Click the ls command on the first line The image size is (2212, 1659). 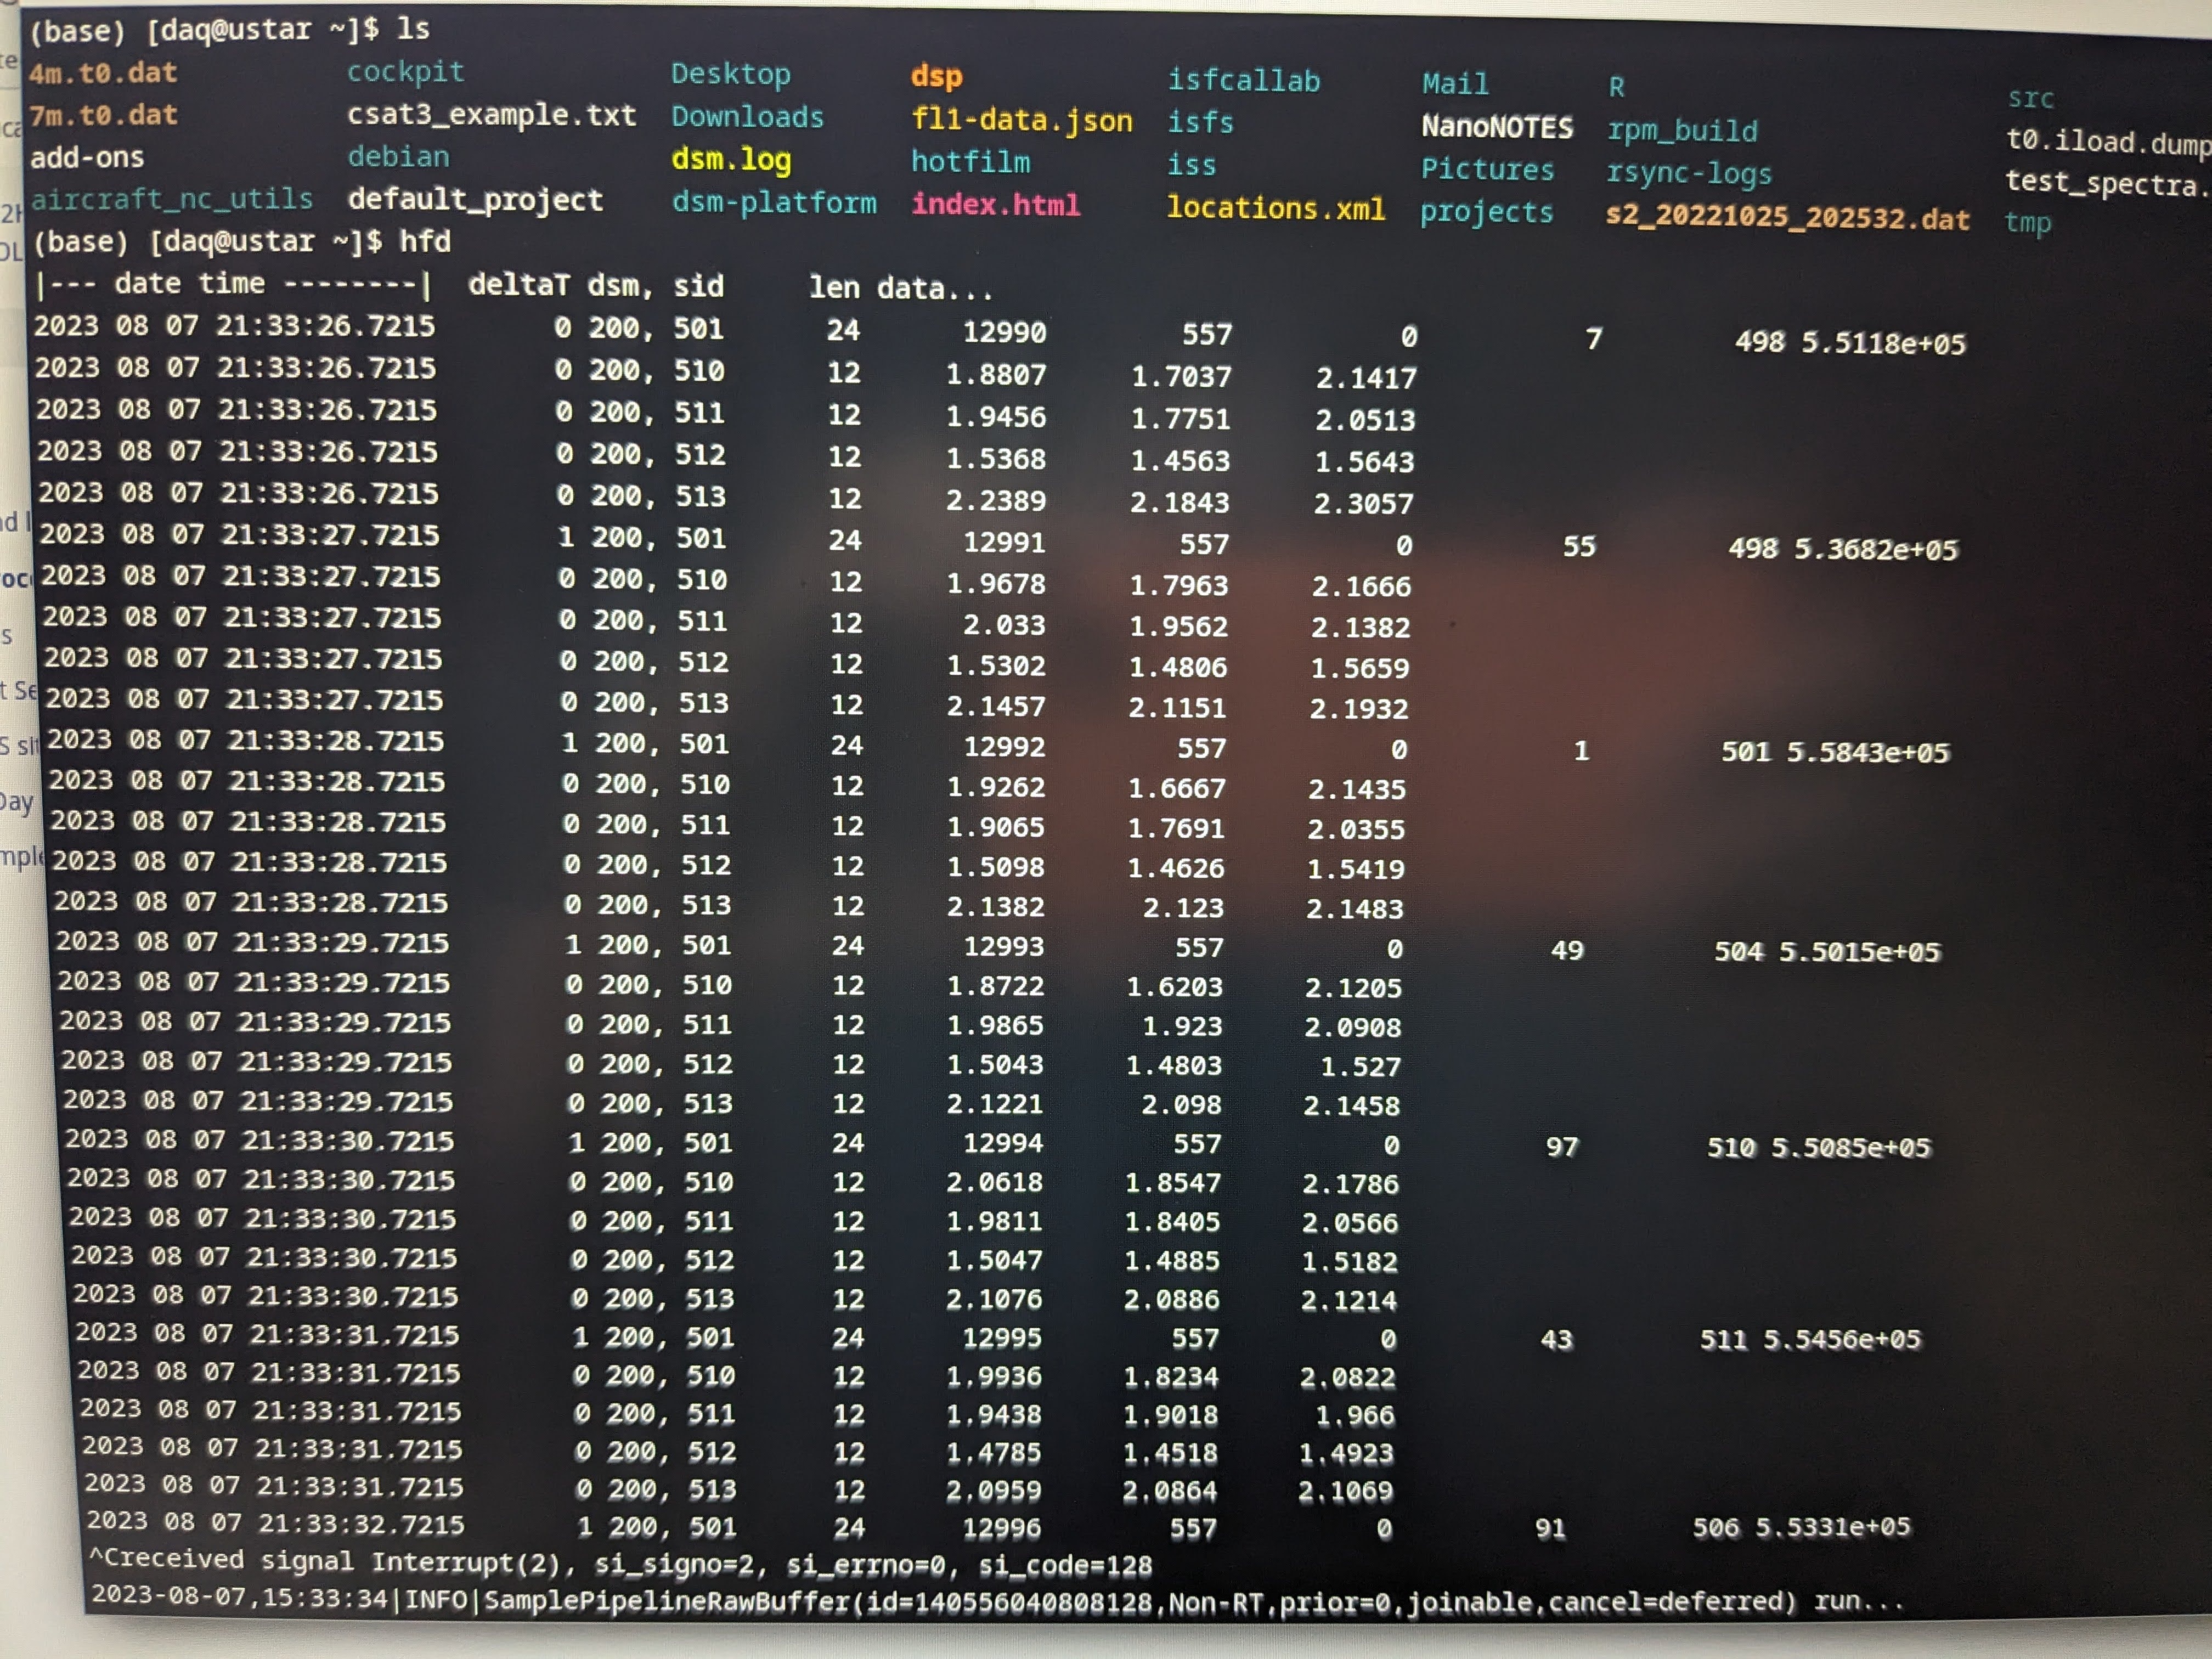click(x=413, y=28)
